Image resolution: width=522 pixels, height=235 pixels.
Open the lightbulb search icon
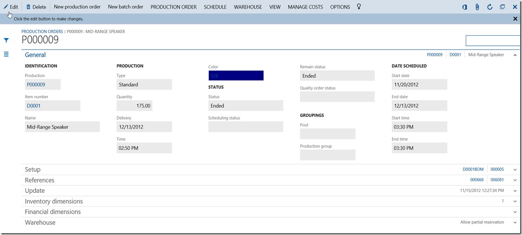pos(359,7)
